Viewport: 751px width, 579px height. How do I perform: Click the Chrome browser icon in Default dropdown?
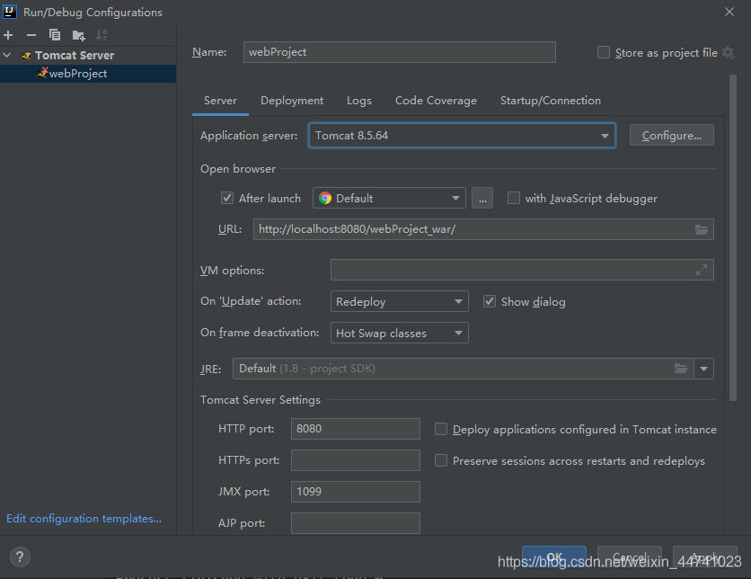pos(325,198)
